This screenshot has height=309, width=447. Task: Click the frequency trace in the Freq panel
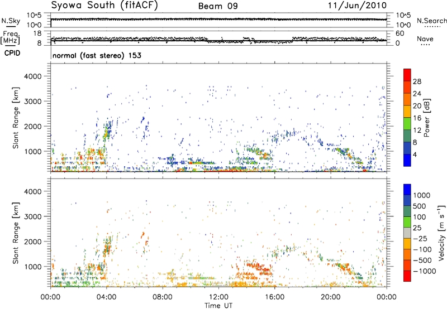[x=218, y=40]
